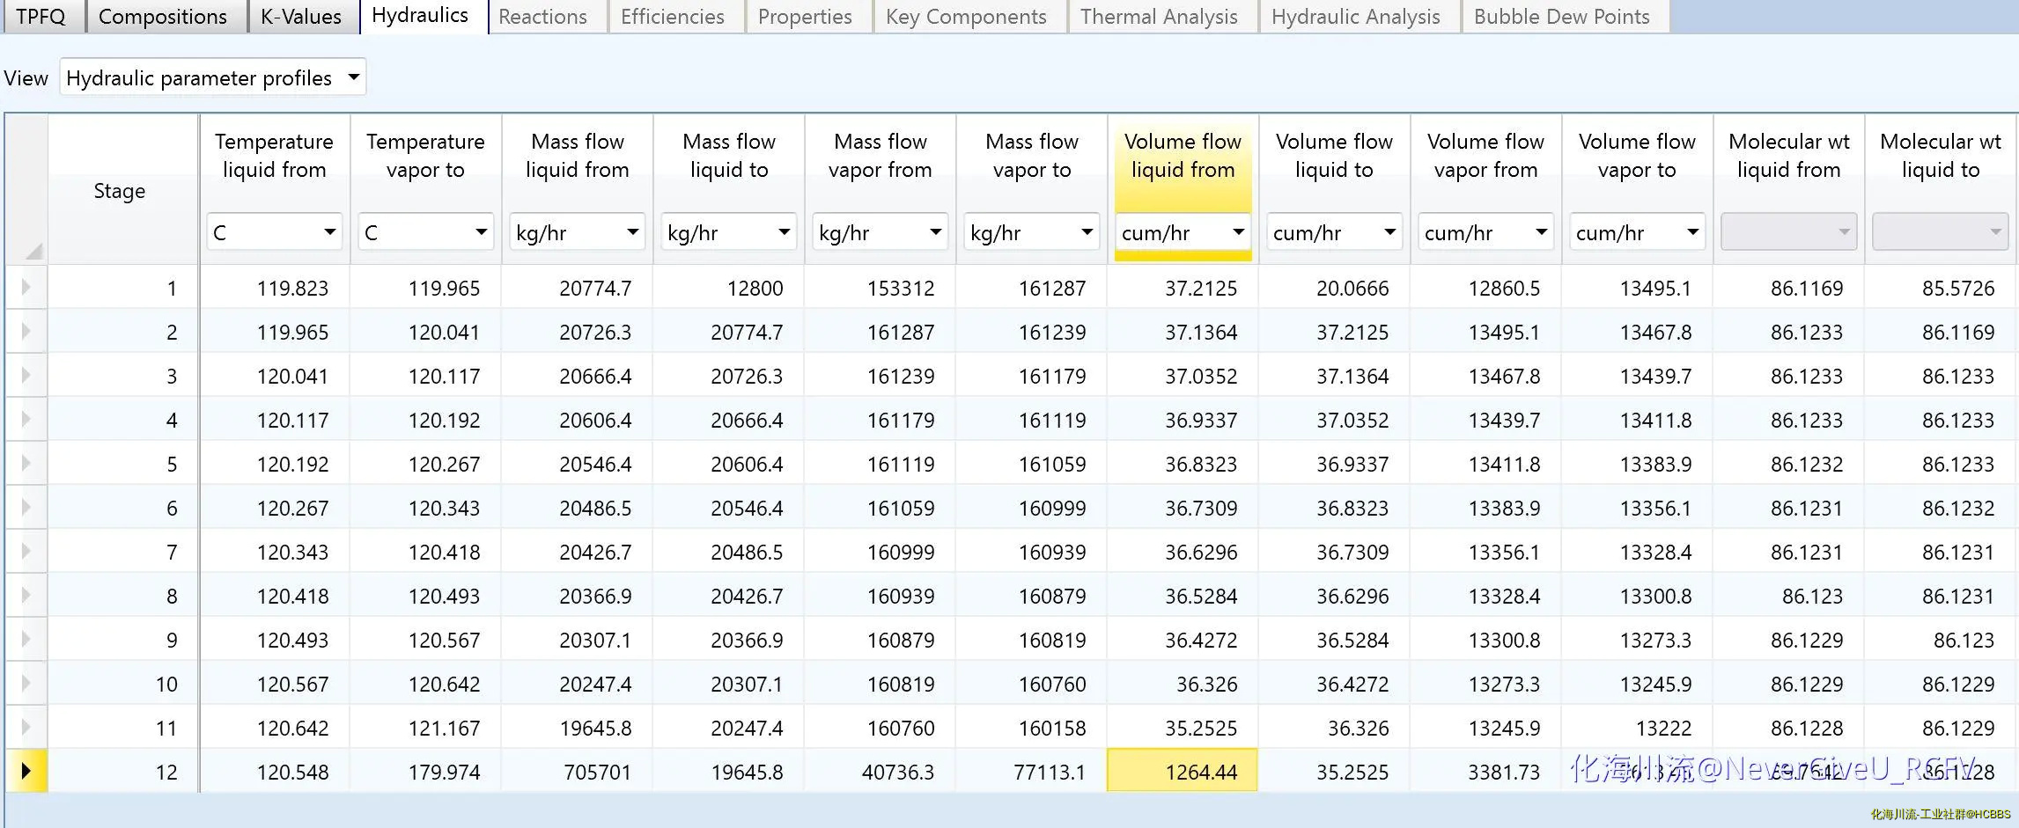Click cell 37.2125 in stage 1 row

point(1183,288)
